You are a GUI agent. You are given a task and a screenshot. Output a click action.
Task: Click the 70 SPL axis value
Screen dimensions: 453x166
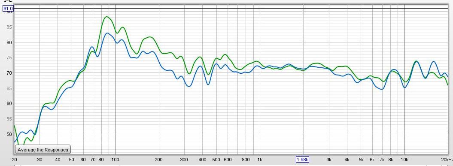pyautogui.click(x=9, y=73)
